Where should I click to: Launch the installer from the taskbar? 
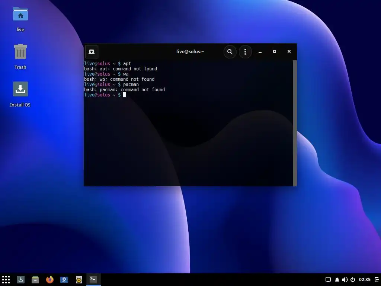(21, 280)
